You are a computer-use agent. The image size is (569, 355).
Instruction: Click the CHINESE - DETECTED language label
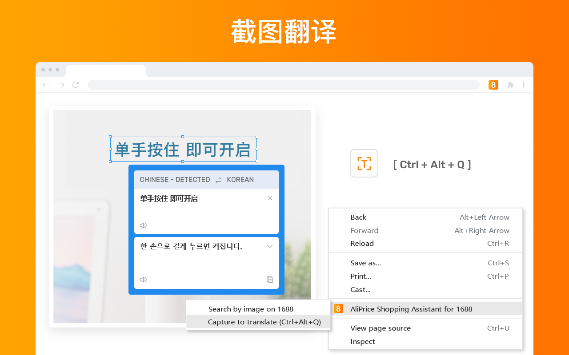coord(175,180)
